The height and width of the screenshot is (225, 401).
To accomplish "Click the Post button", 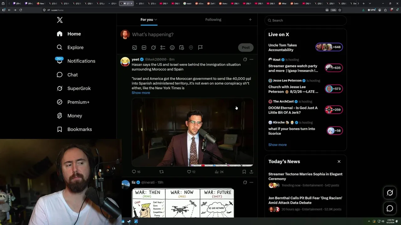I will click(246, 47).
